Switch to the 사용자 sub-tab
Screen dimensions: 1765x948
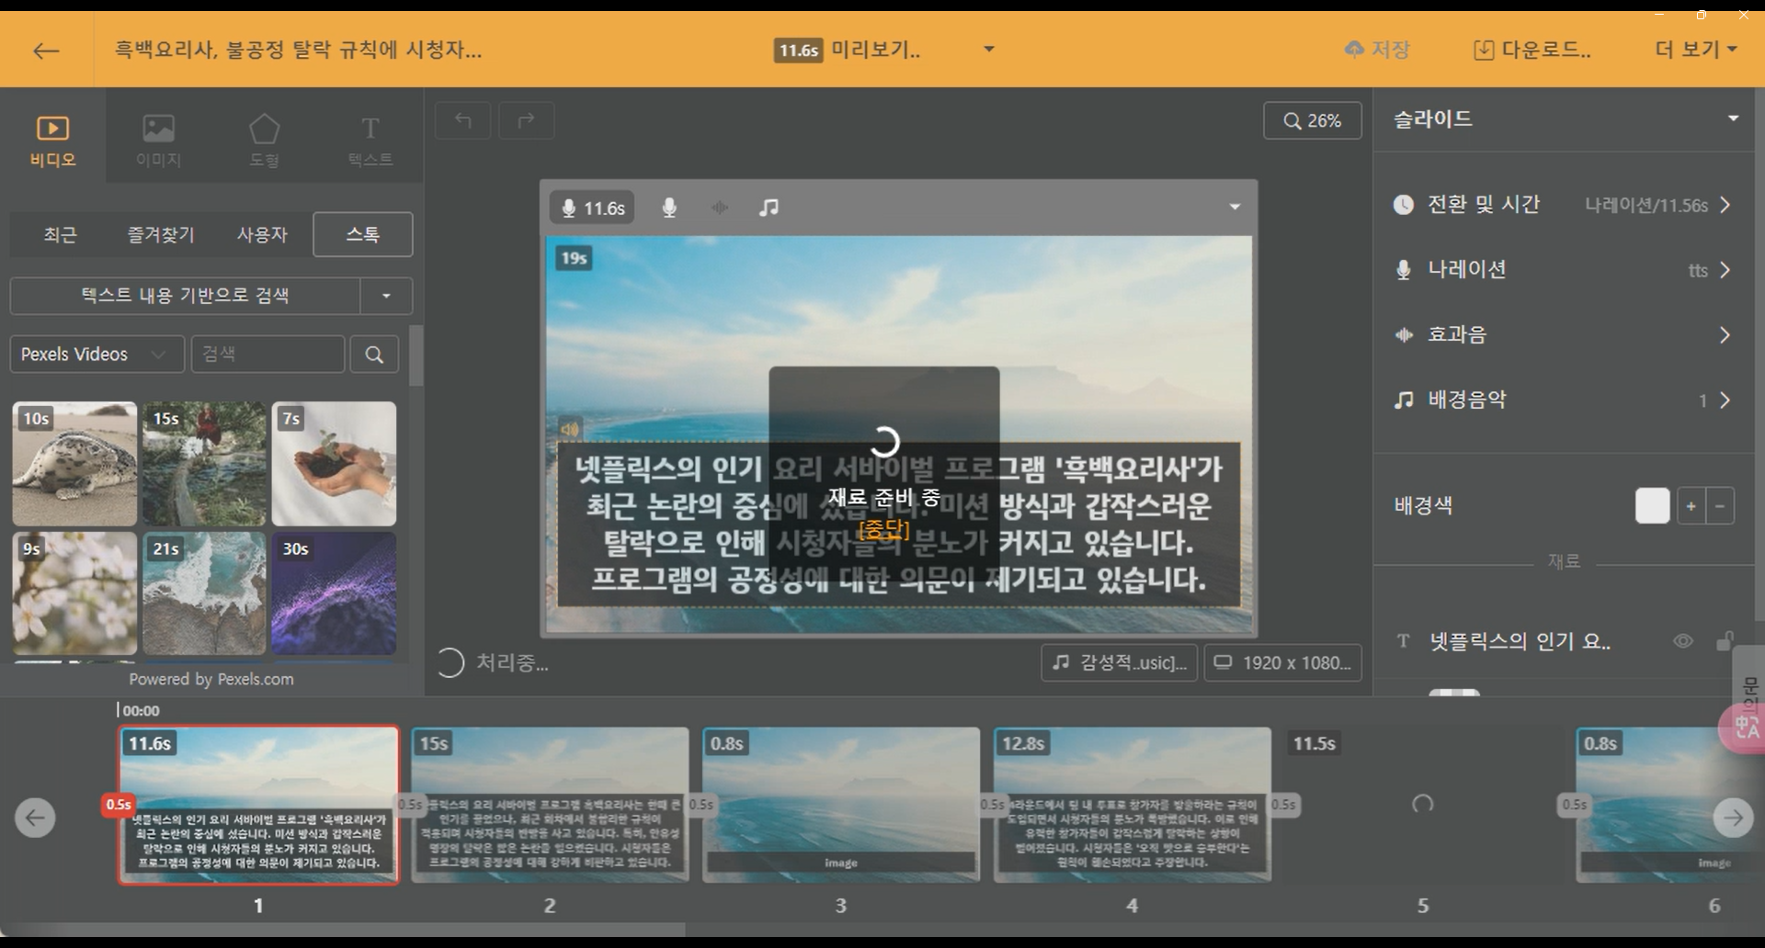click(262, 234)
